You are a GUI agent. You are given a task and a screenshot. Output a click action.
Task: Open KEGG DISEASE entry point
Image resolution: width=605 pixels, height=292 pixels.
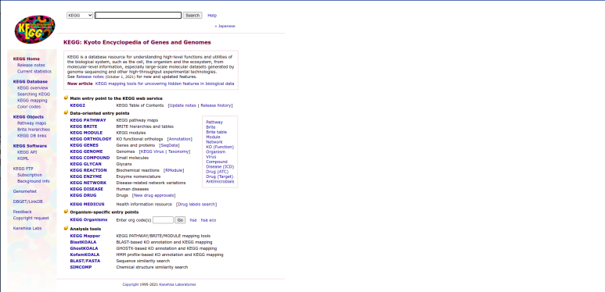click(87, 189)
